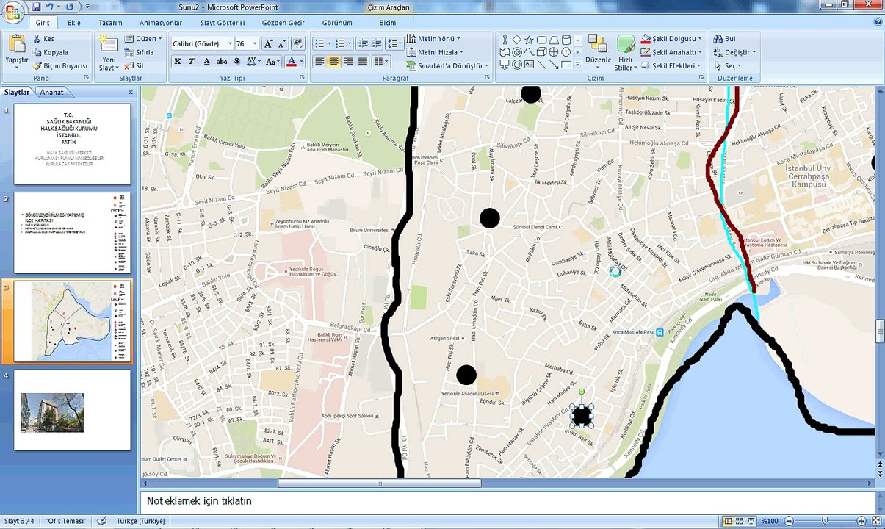The width and height of the screenshot is (885, 529).
Task: Align text left
Action: pos(320,62)
